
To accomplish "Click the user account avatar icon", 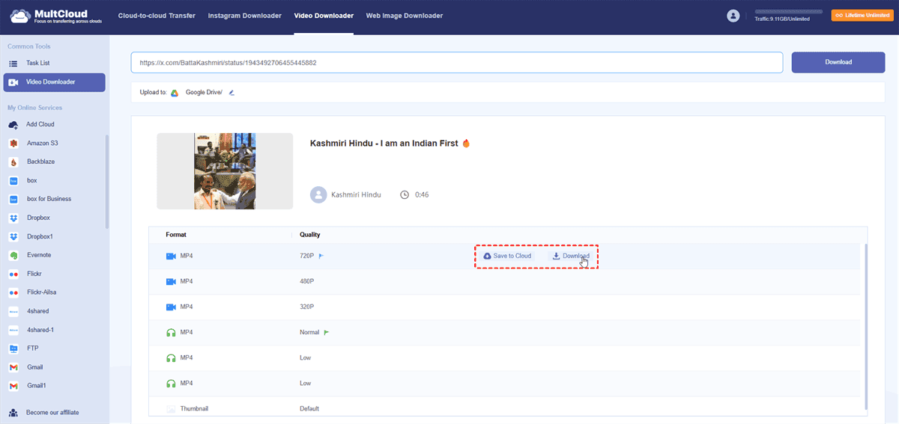I will click(733, 16).
